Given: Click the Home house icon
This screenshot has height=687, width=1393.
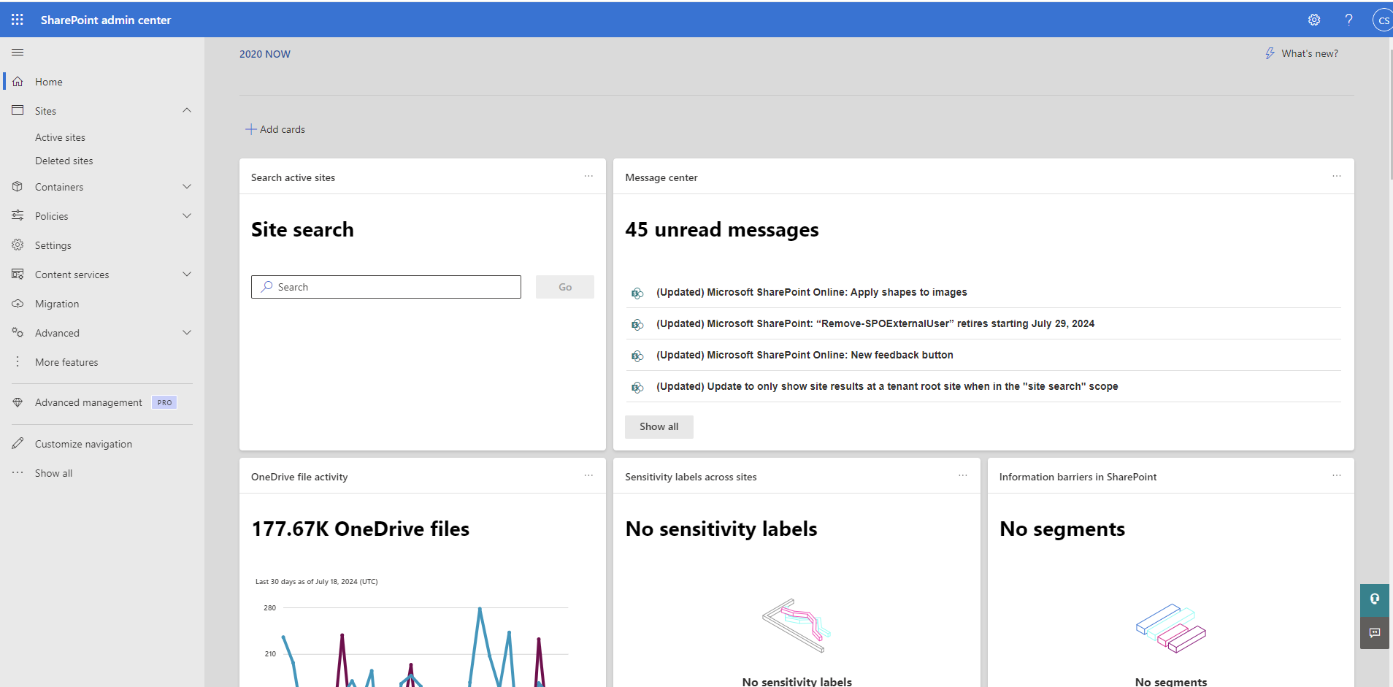Looking at the screenshot, I should 18,82.
